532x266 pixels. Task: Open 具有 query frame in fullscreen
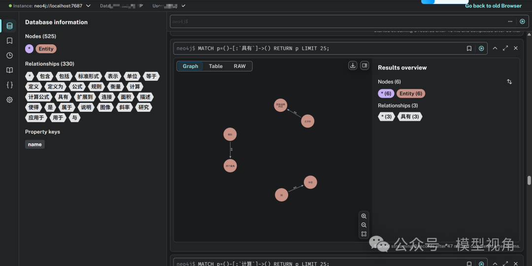tap(505, 48)
